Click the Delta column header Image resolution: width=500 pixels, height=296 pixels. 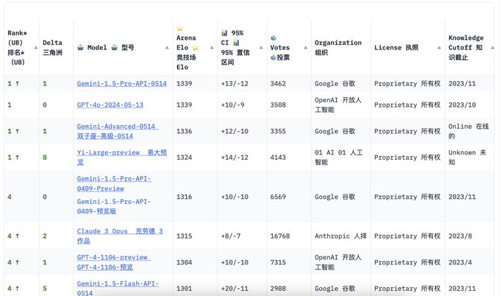pos(52,48)
